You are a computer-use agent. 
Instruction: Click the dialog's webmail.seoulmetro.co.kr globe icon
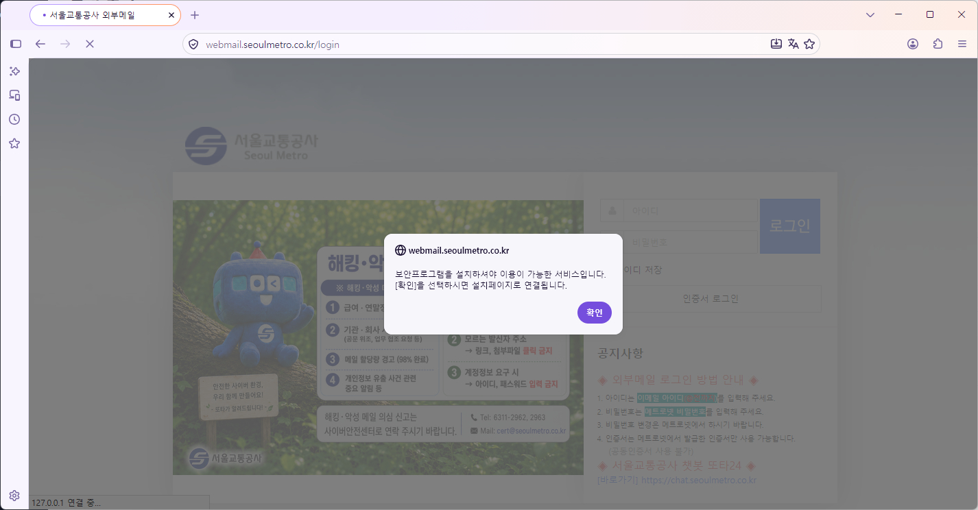coord(401,250)
